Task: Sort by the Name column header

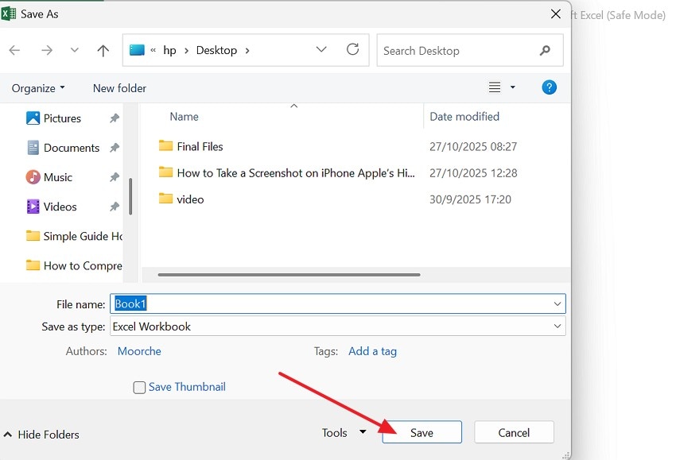Action: point(184,117)
